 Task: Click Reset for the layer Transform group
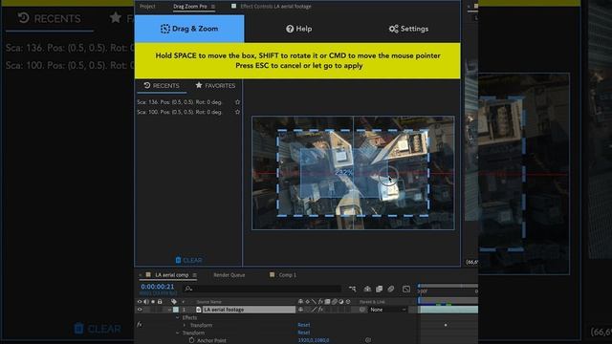(304, 333)
